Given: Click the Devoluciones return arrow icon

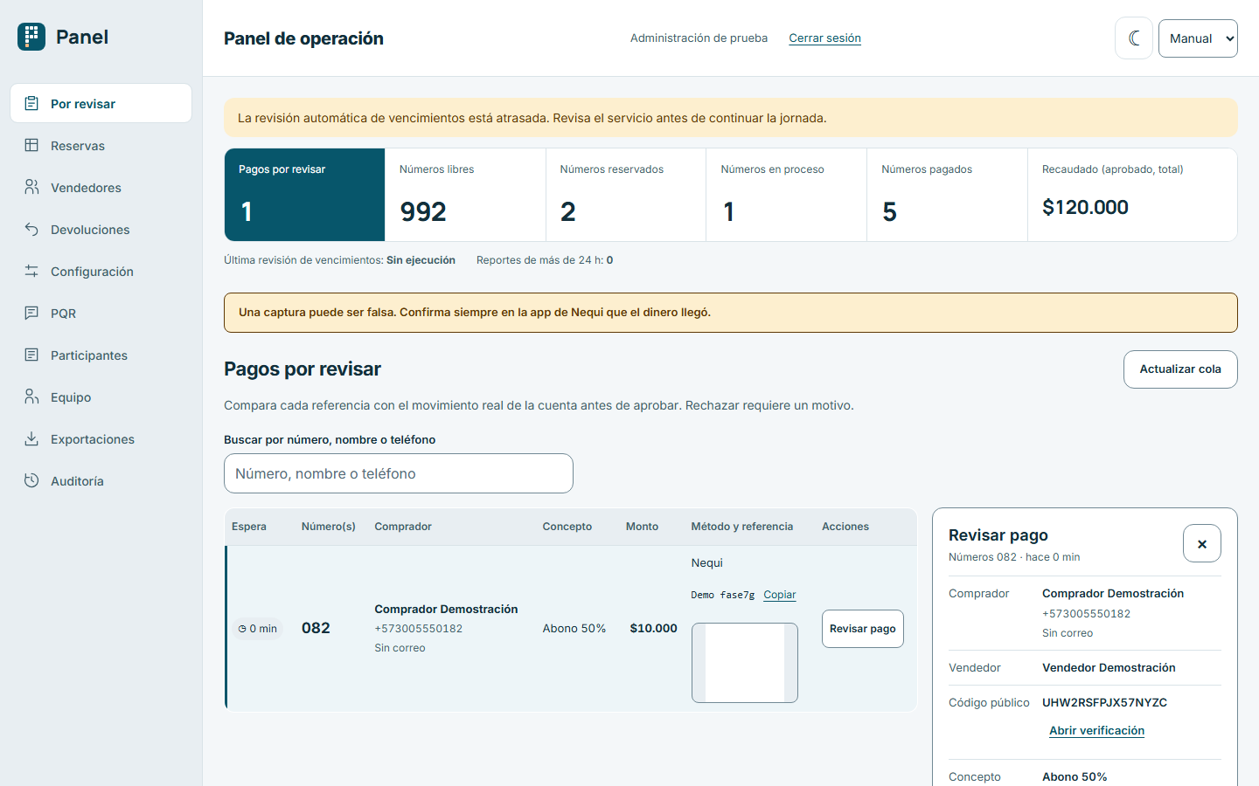Looking at the screenshot, I should pos(31,229).
